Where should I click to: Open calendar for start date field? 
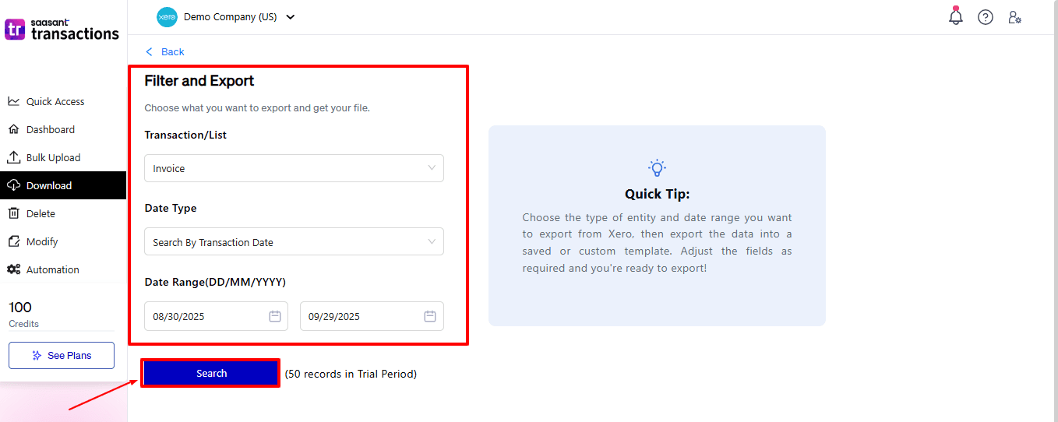274,316
